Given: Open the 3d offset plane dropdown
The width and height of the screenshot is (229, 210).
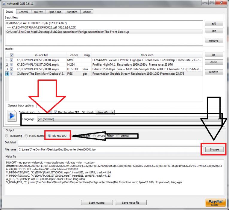Looking at the screenshot, I should tap(105, 112).
